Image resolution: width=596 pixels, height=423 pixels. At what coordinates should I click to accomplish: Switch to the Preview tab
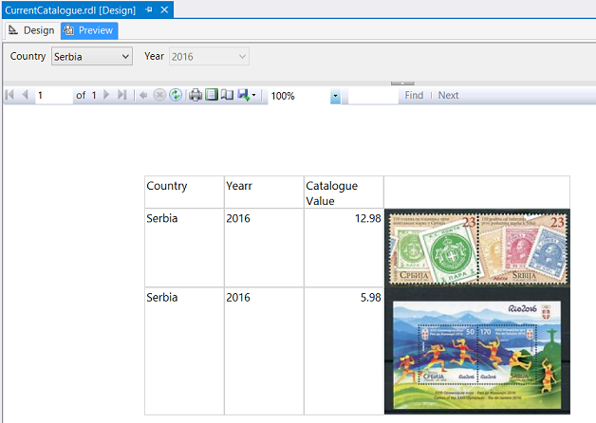click(89, 30)
